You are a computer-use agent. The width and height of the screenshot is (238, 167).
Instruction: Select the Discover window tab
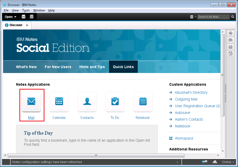(16, 25)
